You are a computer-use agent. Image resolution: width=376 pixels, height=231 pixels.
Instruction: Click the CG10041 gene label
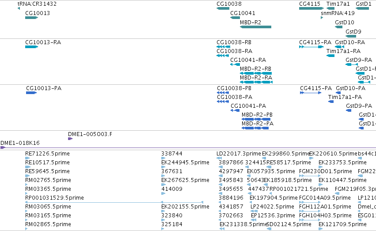point(243,13)
